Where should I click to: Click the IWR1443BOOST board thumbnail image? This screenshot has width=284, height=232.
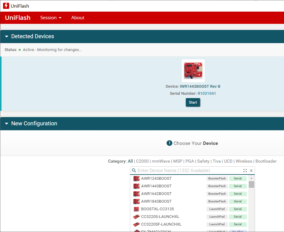tap(193, 71)
